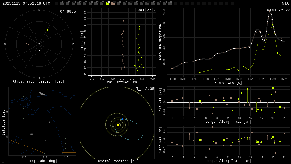This screenshot has width=291, height=164.
Task: Click the vel 27.7 velocity label
Action: coord(146,10)
